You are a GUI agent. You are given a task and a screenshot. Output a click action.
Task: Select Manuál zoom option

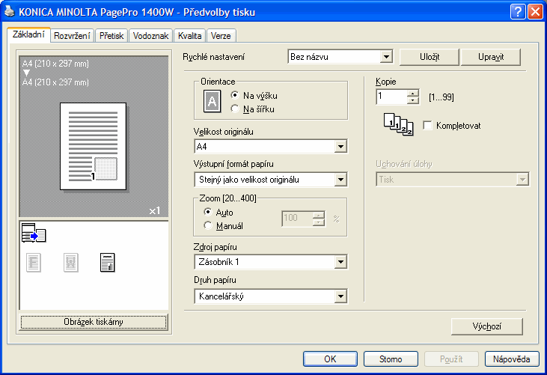pyautogui.click(x=209, y=225)
